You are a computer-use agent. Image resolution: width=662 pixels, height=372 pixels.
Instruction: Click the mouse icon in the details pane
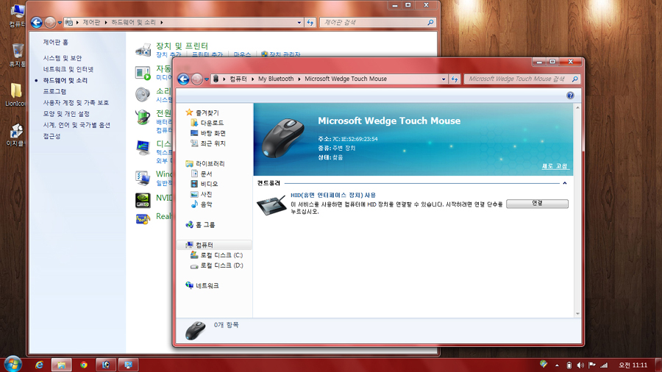point(195,330)
